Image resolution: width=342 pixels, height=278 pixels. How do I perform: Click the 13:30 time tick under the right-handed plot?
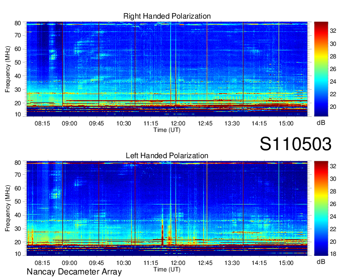pos(232,123)
